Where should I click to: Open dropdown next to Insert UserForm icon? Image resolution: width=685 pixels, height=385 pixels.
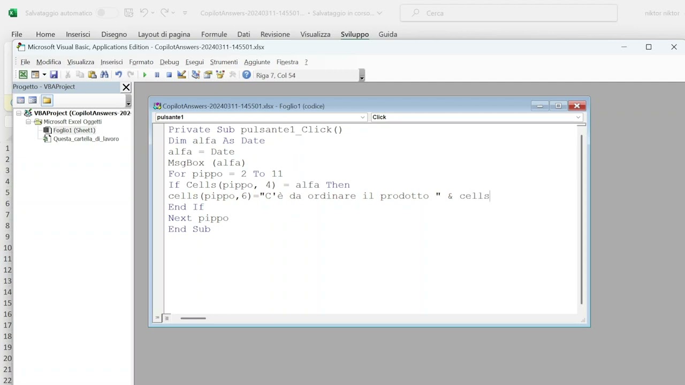[44, 75]
